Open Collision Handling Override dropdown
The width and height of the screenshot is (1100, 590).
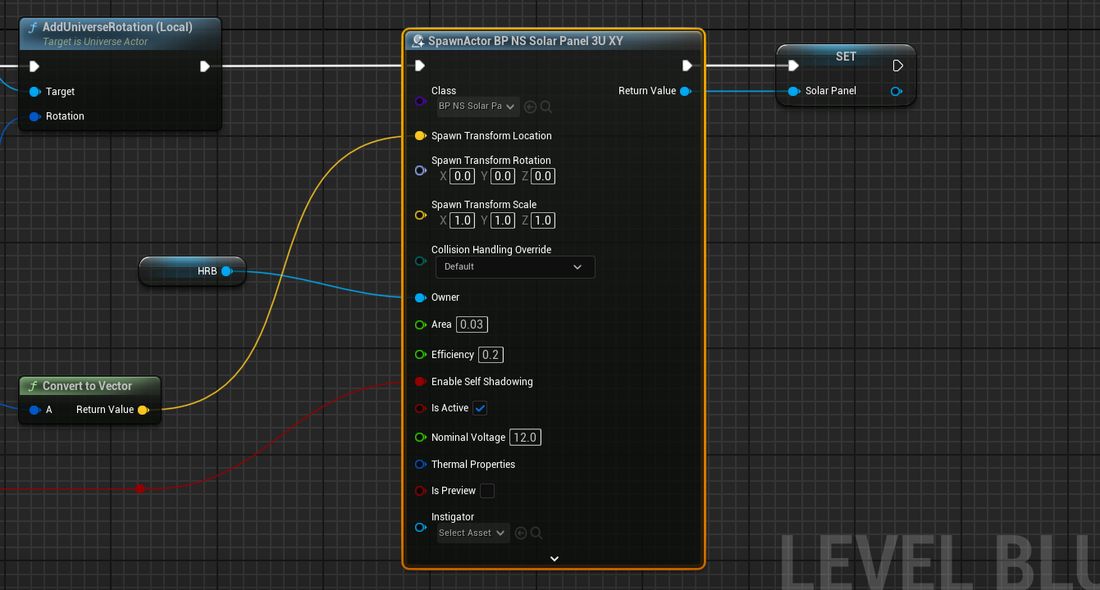pyautogui.click(x=514, y=267)
